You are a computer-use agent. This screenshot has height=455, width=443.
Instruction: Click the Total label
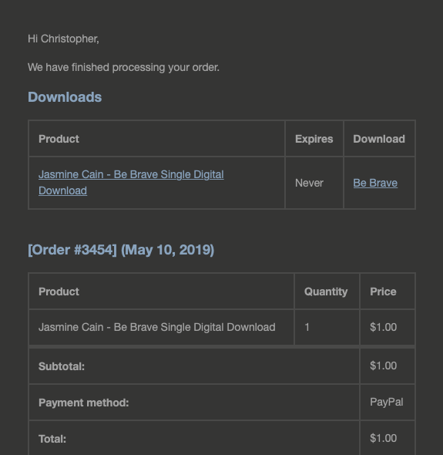tap(52, 439)
